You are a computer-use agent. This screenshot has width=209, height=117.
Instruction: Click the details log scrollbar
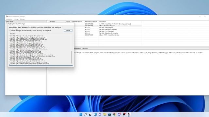tap(72, 57)
